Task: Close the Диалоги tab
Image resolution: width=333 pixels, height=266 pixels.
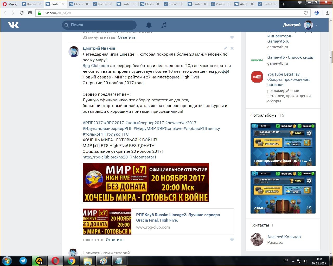Action: pos(40,4)
